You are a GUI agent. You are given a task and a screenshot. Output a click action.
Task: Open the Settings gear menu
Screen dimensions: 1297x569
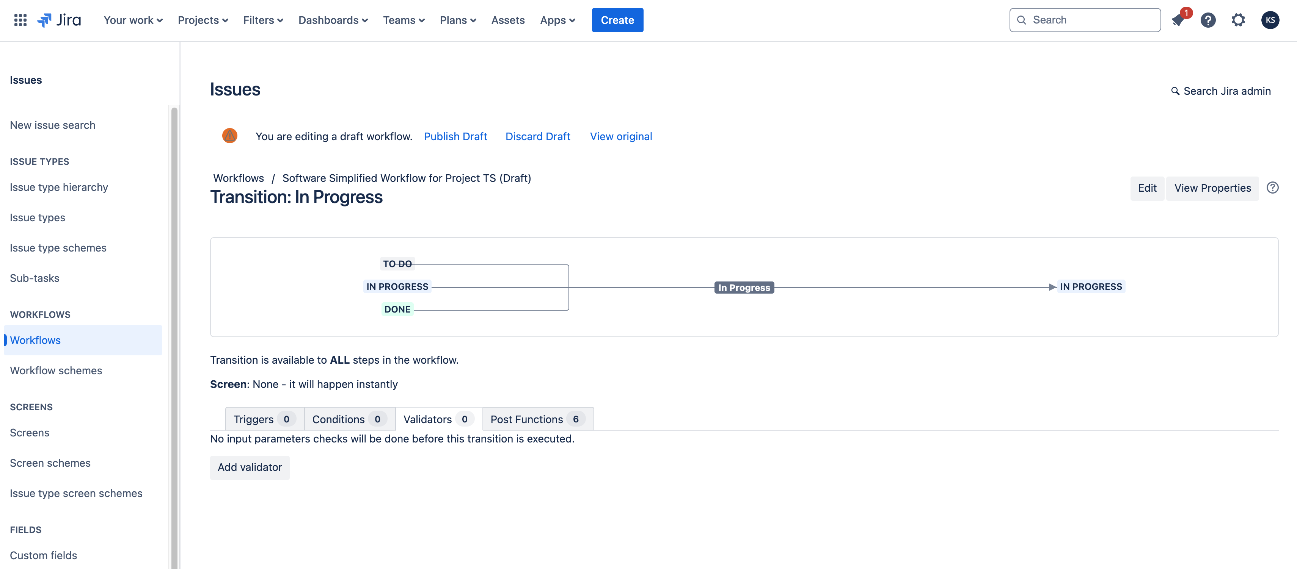[1238, 20]
